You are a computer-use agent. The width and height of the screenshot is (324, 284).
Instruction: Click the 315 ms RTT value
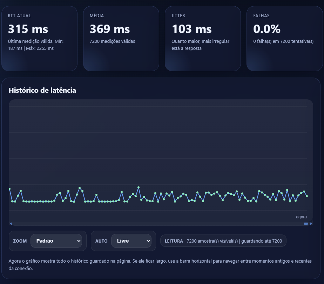[28, 29]
